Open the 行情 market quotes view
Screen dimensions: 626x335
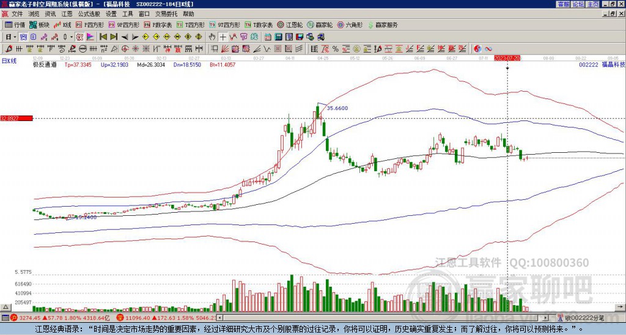[x=15, y=24]
